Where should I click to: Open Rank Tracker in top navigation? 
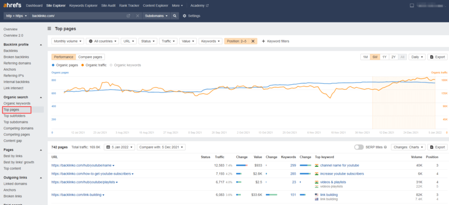(x=129, y=6)
